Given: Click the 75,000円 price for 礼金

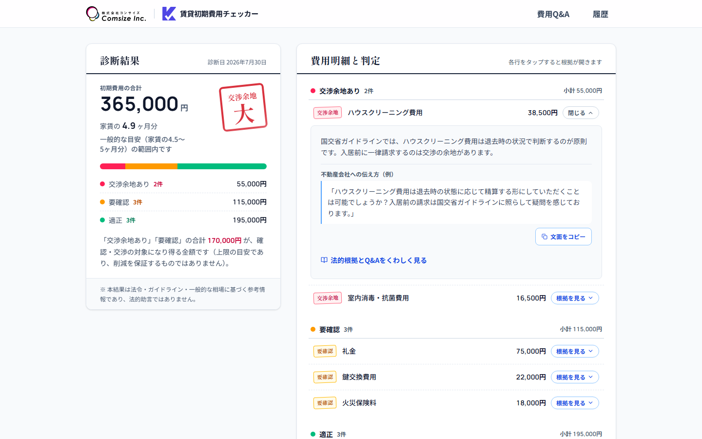Looking at the screenshot, I should click(x=531, y=351).
